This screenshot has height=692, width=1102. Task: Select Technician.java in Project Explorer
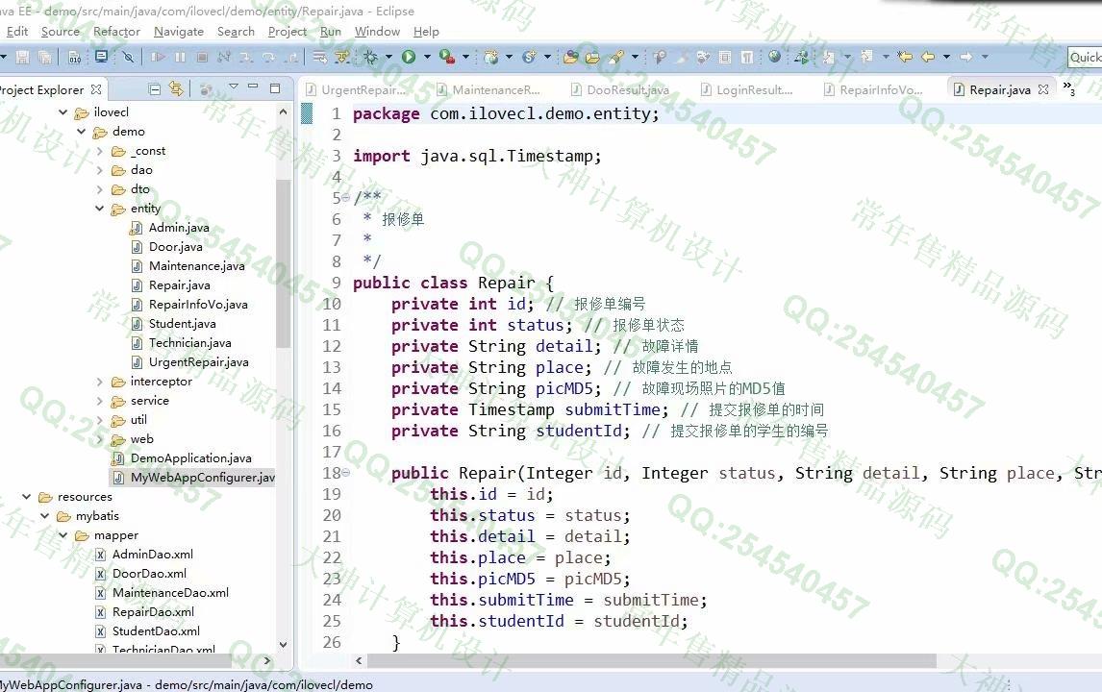pyautogui.click(x=189, y=343)
